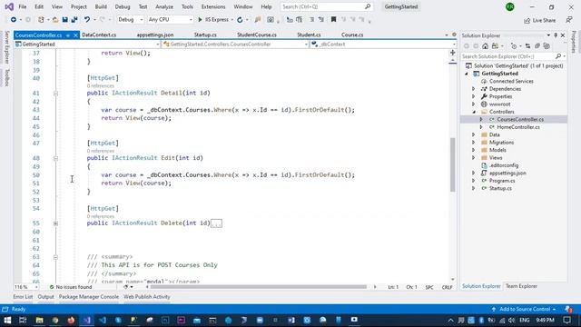Expand the collapsed Delete method

[x=55, y=223]
